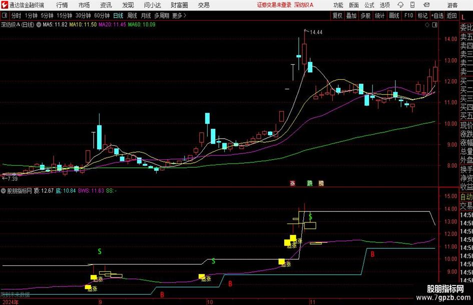
Task: Click 2024年 date axis label
Action: (10, 302)
